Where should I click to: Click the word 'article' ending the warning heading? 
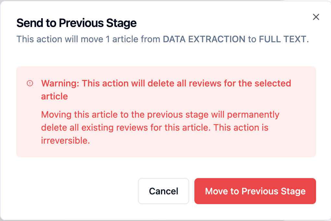(55, 96)
